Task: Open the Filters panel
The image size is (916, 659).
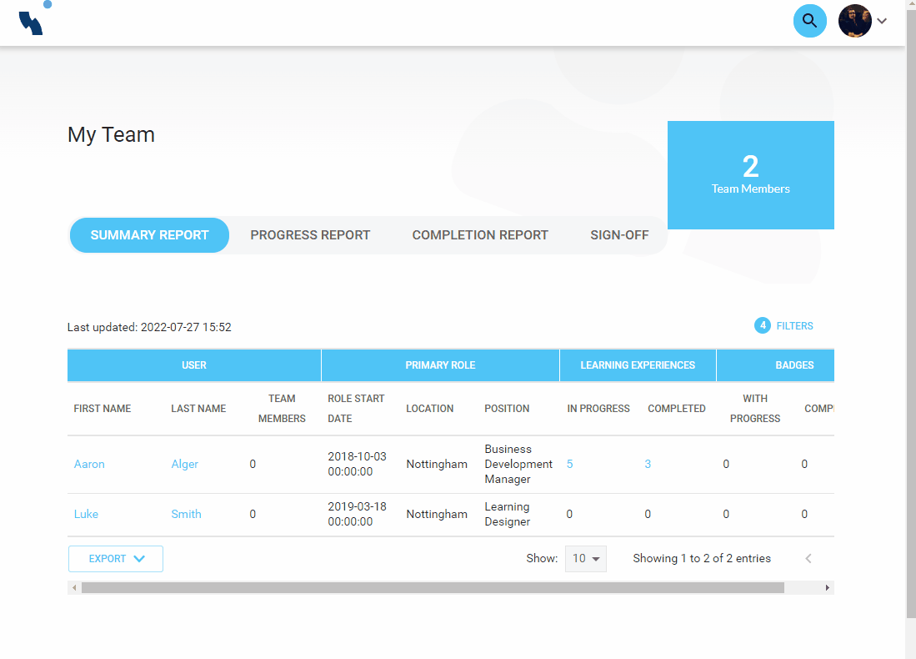Action: point(794,326)
